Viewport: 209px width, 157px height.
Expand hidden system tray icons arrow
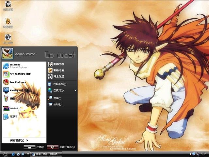point(190,154)
